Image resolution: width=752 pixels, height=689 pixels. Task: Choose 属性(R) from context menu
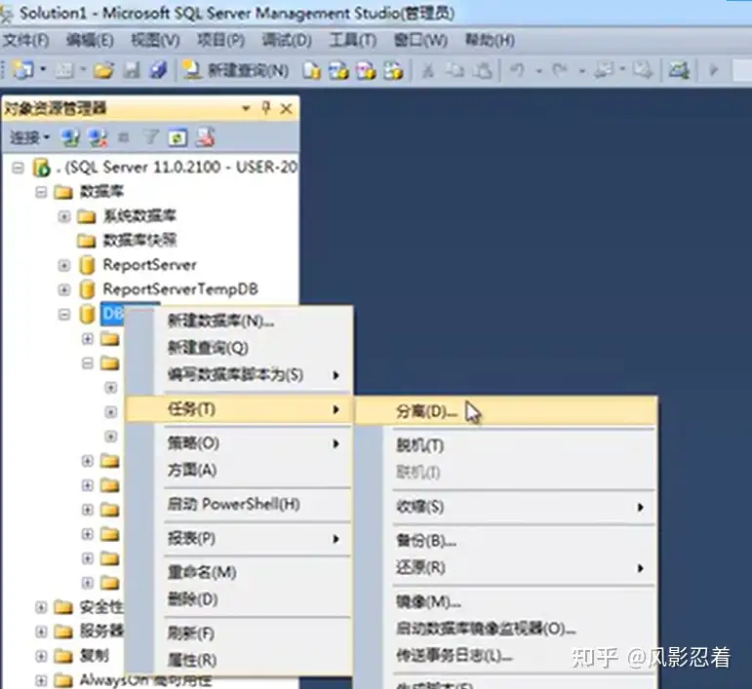tap(239, 661)
